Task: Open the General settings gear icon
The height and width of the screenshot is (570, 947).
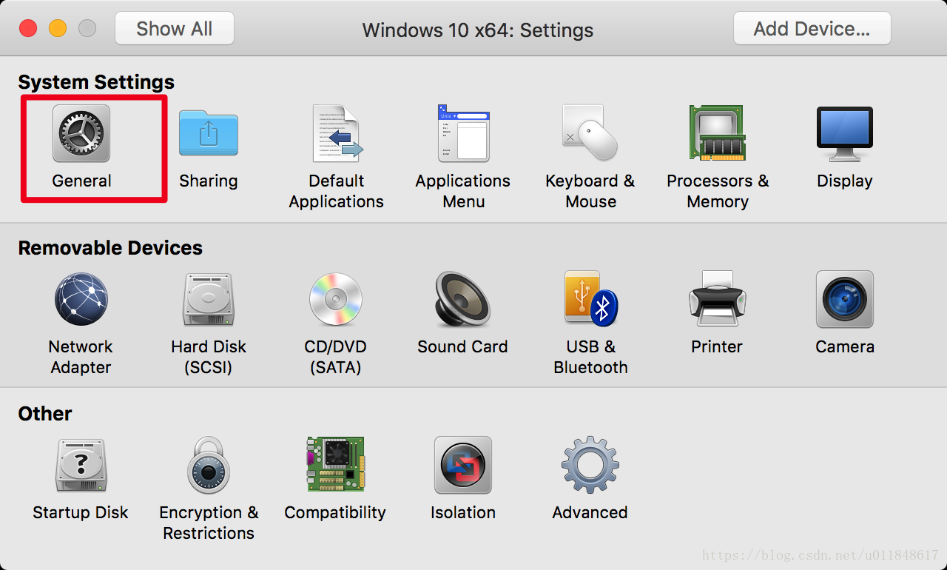Action: point(81,133)
